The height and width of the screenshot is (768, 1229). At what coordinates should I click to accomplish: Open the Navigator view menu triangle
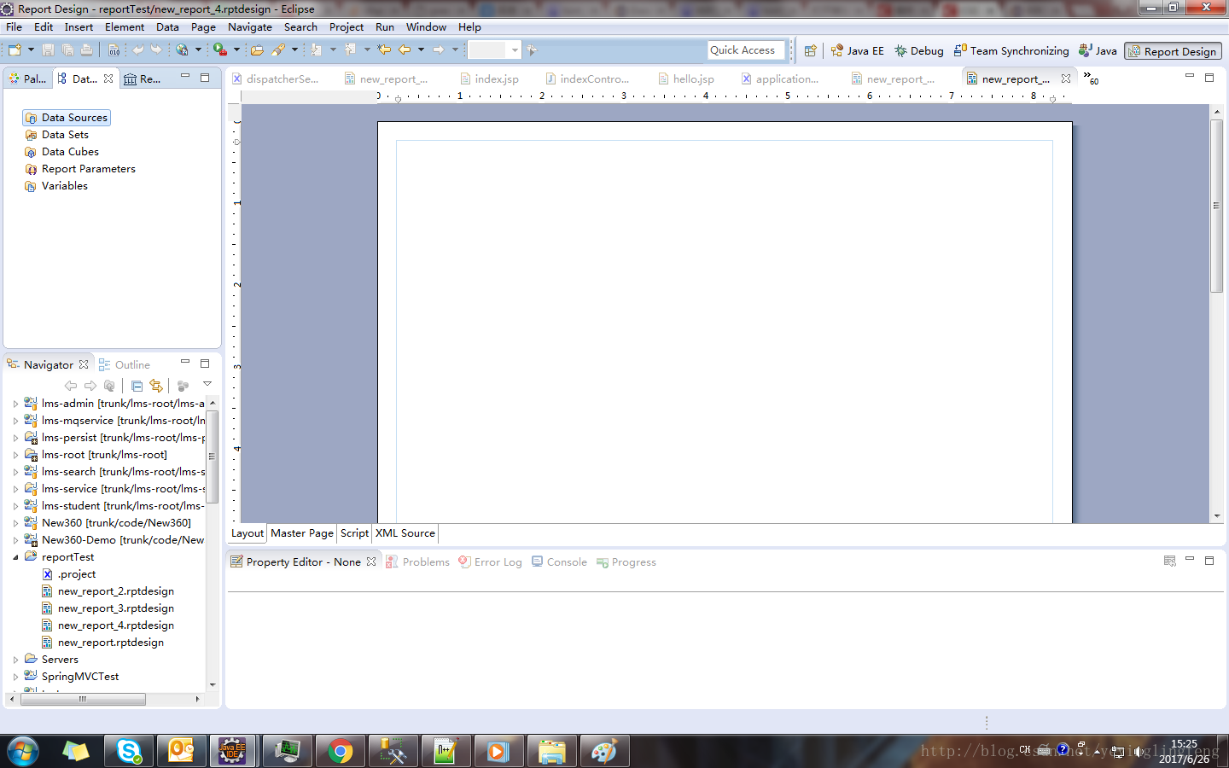[x=207, y=385]
